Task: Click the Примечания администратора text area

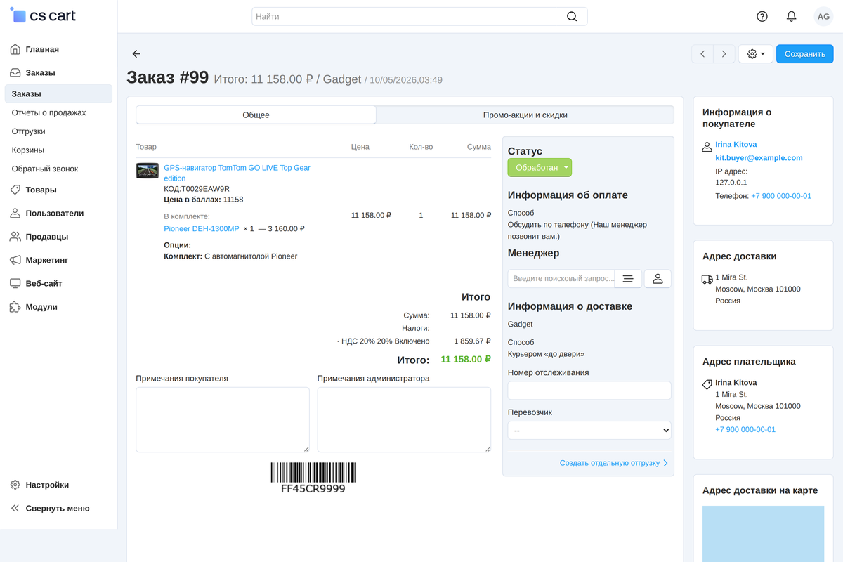Action: tap(404, 420)
